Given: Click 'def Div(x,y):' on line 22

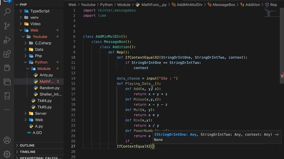Looking at the screenshot, I should tap(139, 120).
